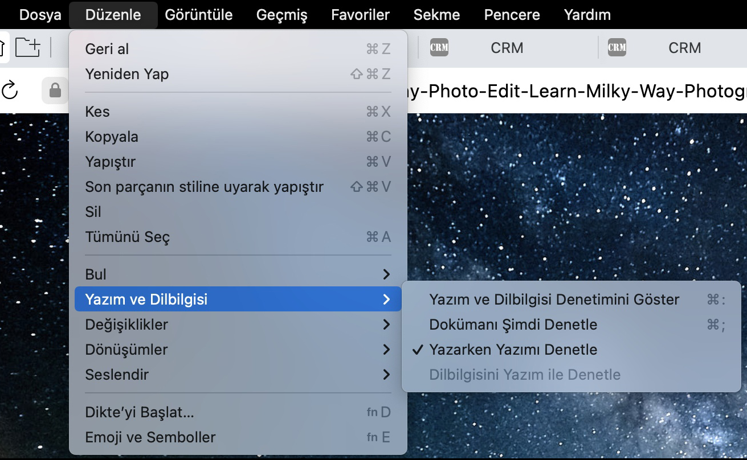Click Emoji ve Semboller menu item

pyautogui.click(x=150, y=437)
